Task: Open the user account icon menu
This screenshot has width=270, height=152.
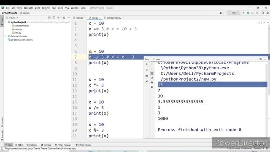Action: click(x=221, y=13)
